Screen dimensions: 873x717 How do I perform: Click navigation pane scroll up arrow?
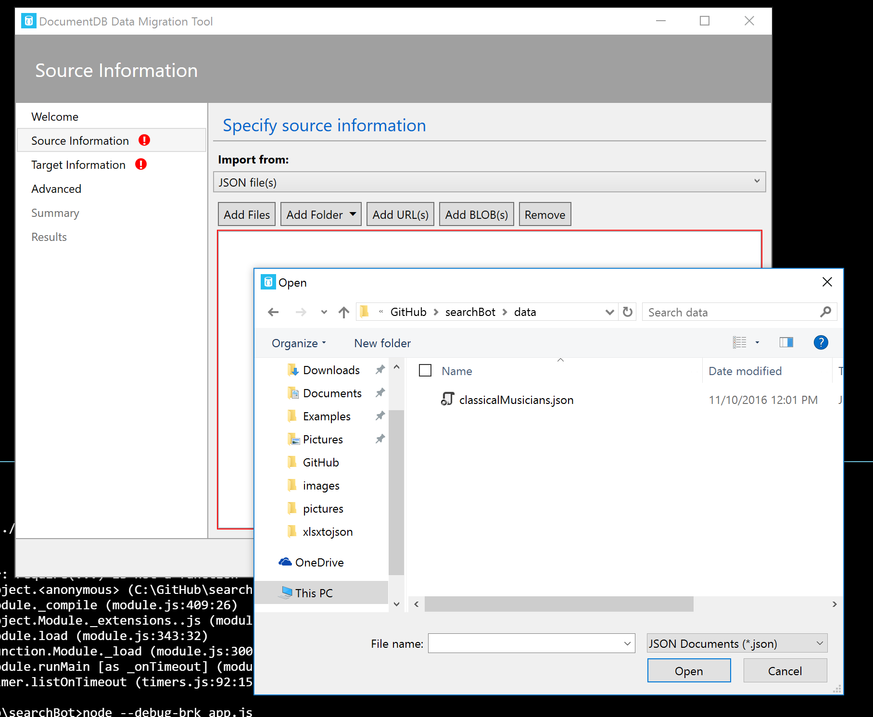pos(396,367)
